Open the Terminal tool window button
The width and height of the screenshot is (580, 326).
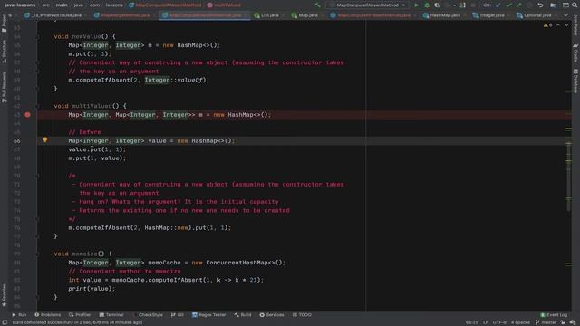coord(111,315)
